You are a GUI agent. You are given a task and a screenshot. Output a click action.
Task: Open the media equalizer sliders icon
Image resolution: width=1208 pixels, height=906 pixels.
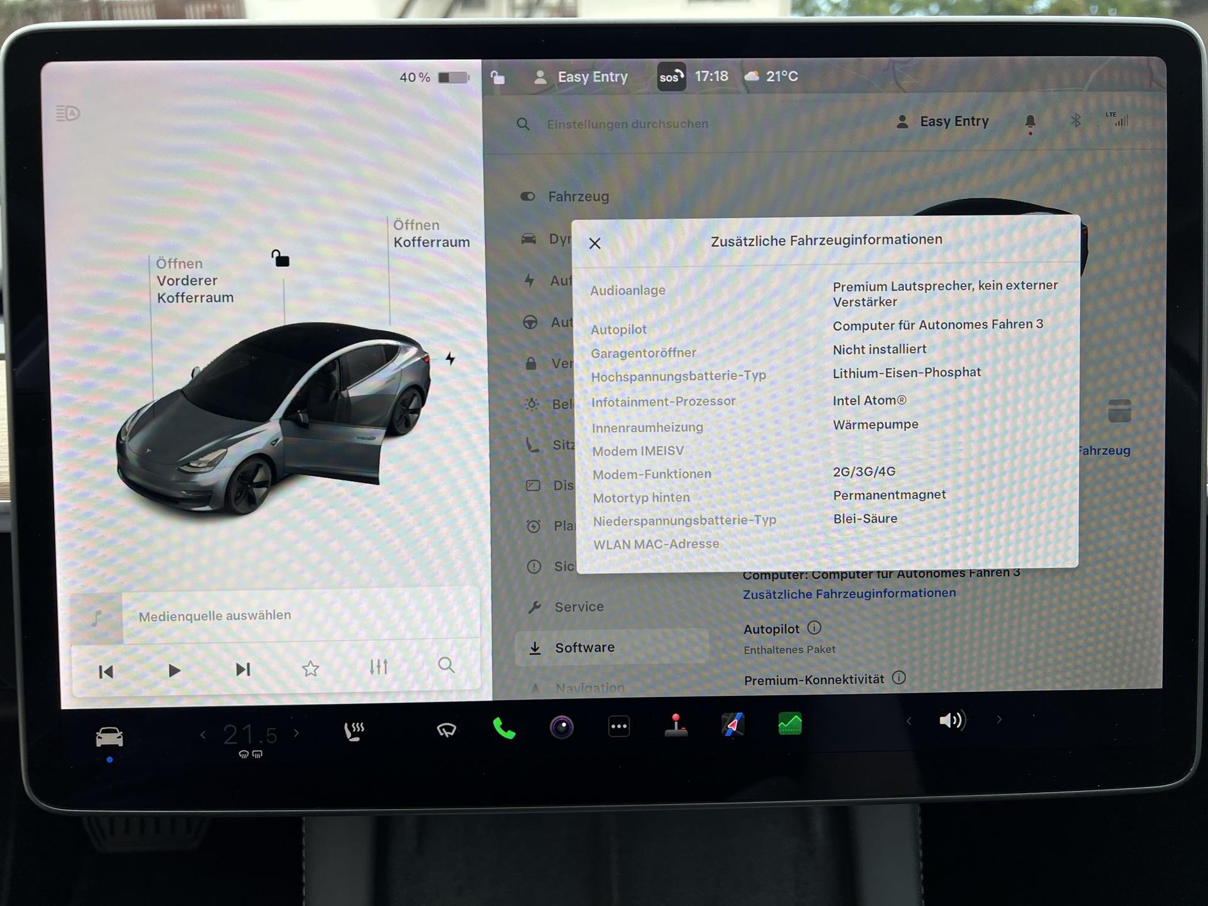tap(379, 667)
